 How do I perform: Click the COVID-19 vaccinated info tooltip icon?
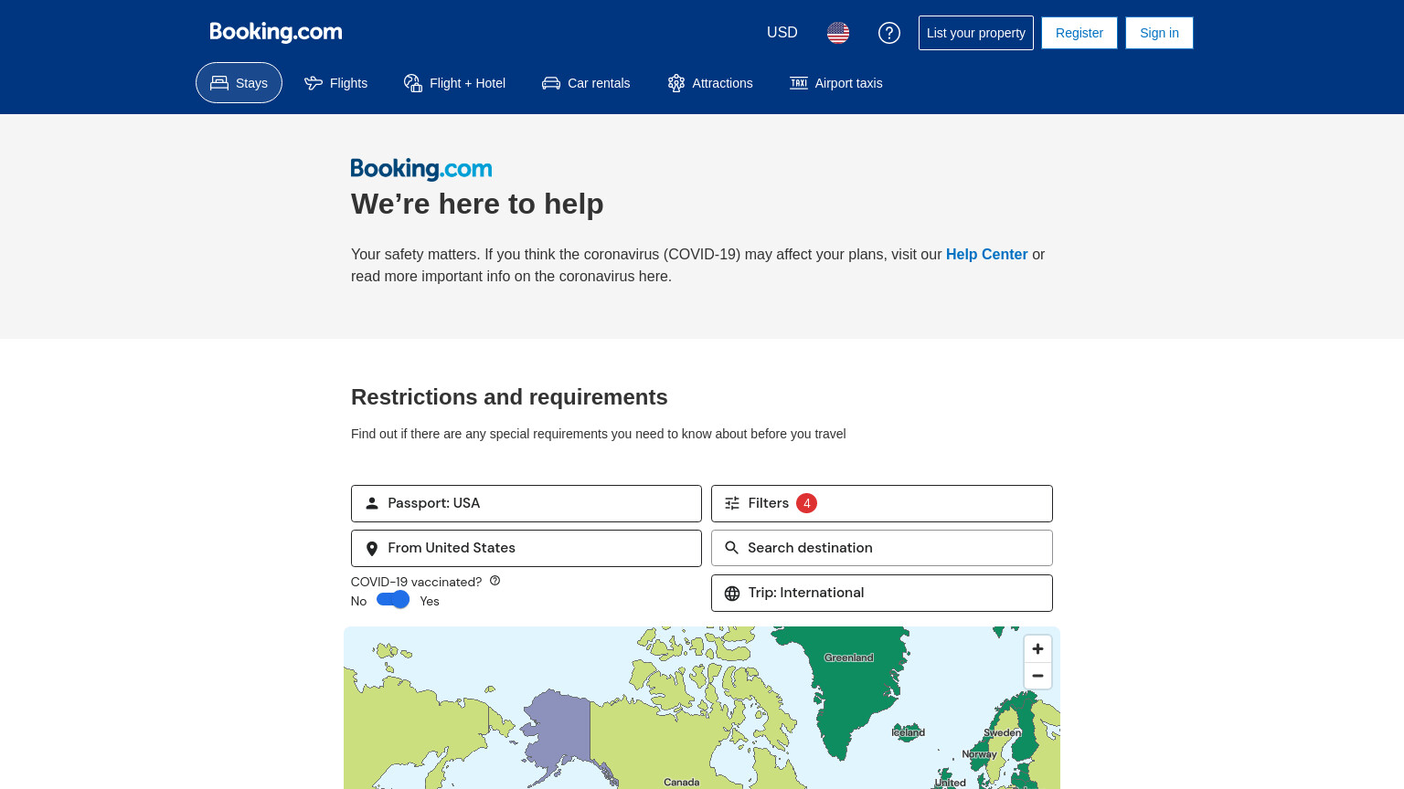495,581
